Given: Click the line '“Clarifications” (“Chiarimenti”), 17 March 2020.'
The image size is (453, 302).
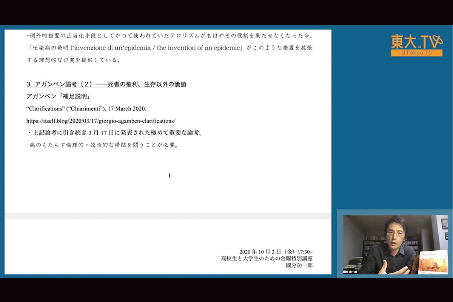Looking at the screenshot, I should pyautogui.click(x=86, y=109).
